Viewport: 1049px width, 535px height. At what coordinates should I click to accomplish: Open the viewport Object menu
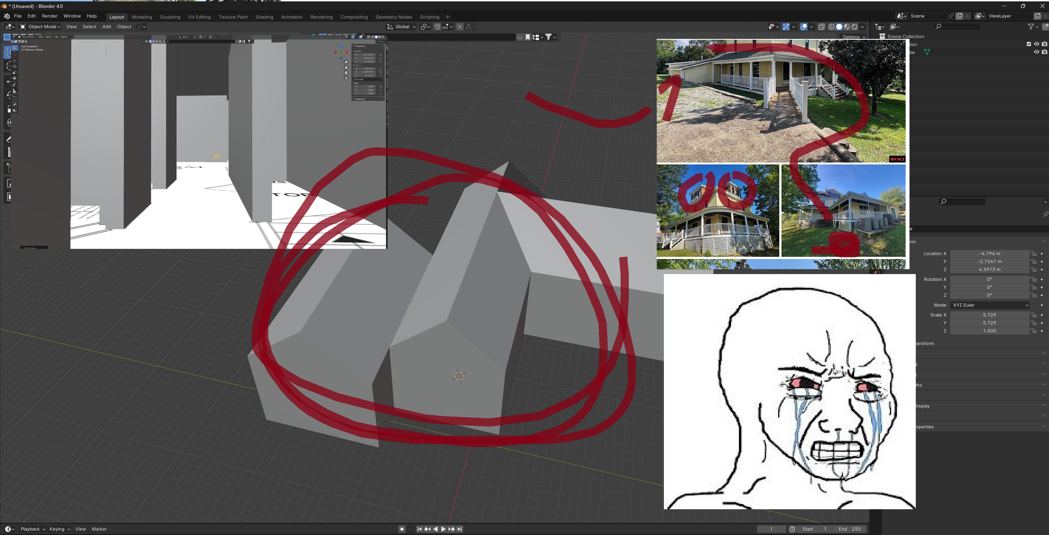point(124,27)
